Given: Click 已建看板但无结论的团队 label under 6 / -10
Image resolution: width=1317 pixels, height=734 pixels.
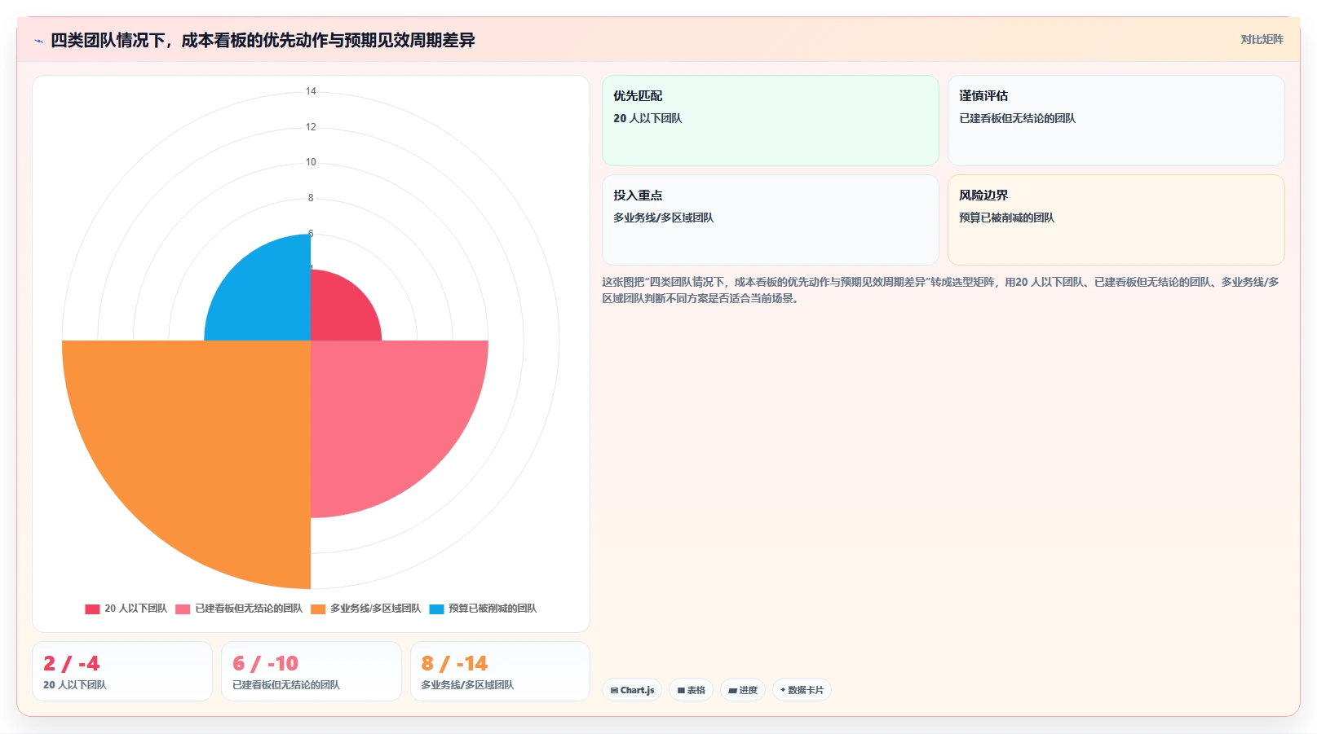Looking at the screenshot, I should point(286,685).
